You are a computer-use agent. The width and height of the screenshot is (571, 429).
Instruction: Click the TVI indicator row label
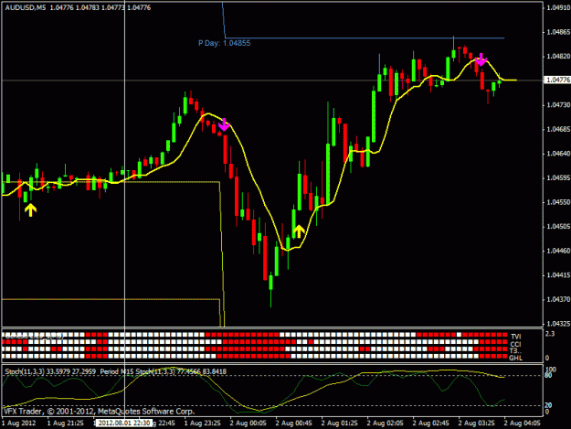coord(515,337)
